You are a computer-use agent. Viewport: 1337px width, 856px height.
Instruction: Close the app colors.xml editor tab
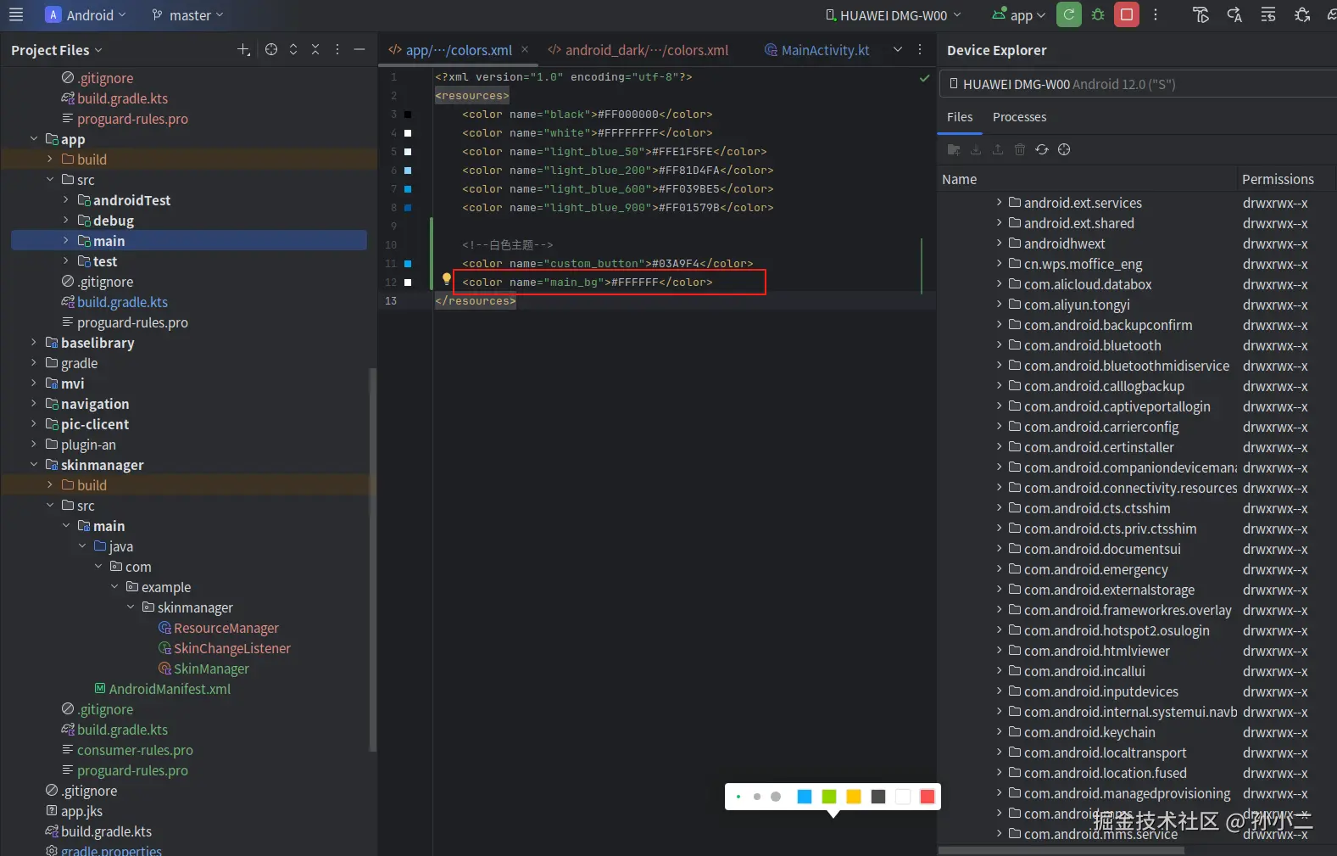coord(525,49)
